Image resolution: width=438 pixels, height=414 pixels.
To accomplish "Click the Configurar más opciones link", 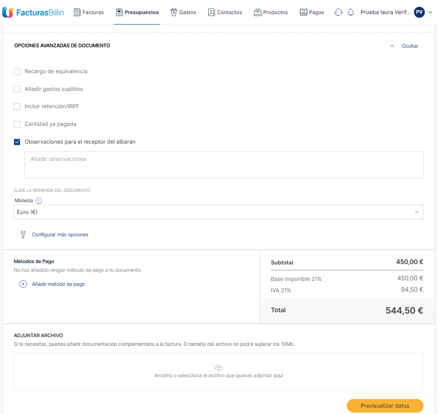I will pos(60,234).
